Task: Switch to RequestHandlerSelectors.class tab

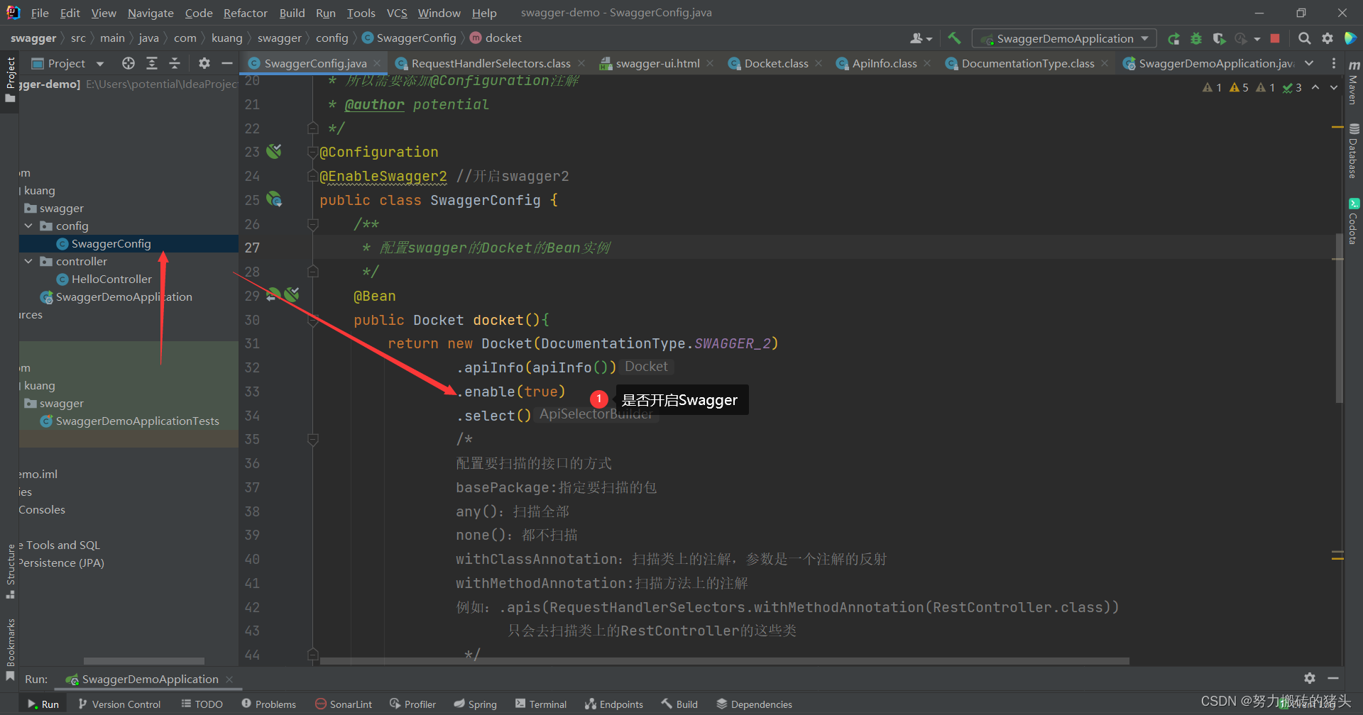Action: click(x=490, y=63)
